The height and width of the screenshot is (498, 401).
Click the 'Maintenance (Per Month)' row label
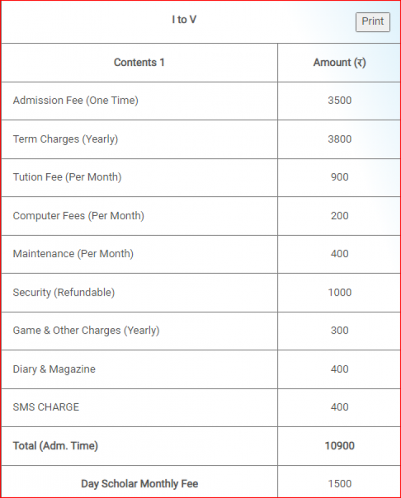pyautogui.click(x=73, y=253)
